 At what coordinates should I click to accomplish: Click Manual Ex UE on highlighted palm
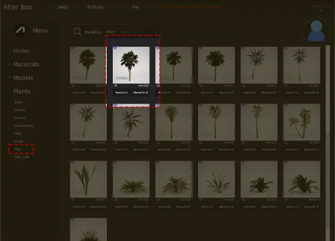[x=140, y=93]
